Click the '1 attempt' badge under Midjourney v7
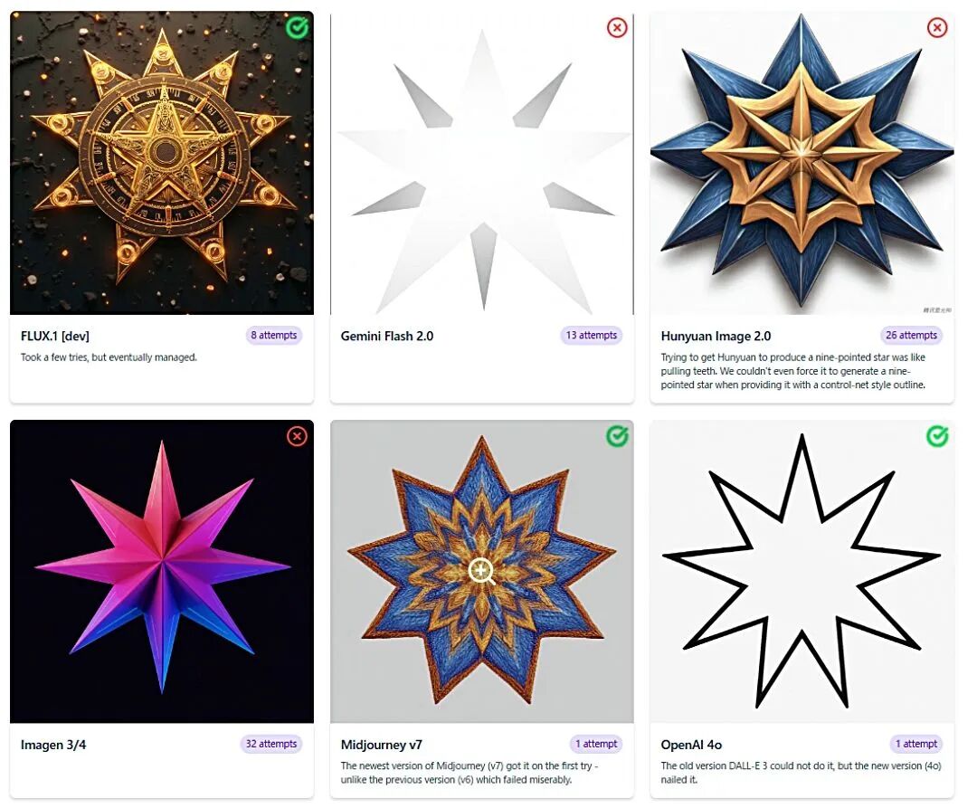Viewport: 977px width, 808px height. (595, 744)
